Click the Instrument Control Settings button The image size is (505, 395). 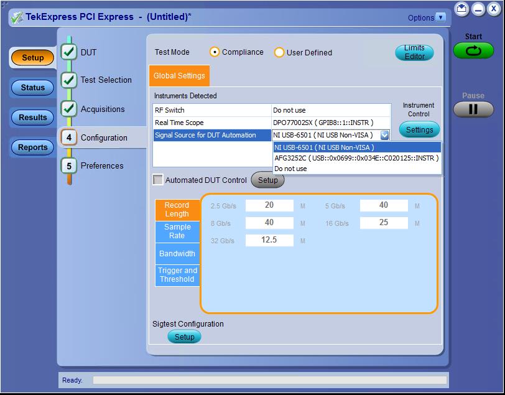click(419, 130)
